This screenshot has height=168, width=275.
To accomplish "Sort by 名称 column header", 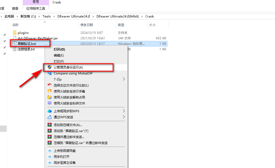I will (15, 25).
